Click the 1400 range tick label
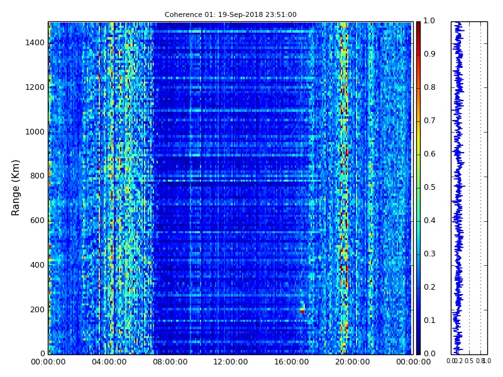The image size is (503, 377). [x=35, y=43]
